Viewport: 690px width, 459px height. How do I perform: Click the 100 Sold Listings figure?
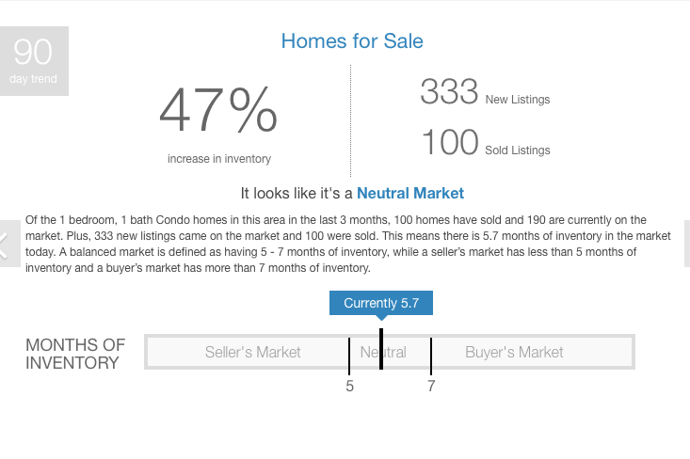click(x=450, y=142)
